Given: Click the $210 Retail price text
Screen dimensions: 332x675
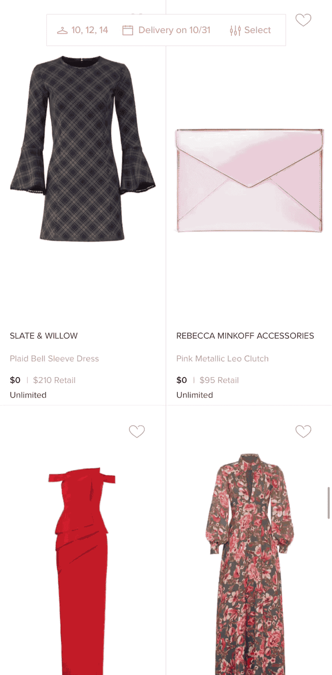Looking at the screenshot, I should click(54, 380).
